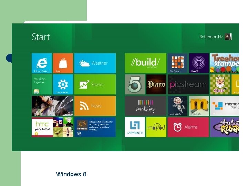The image size is (248, 186).
Task: Click the Windows 8 caption text
Action: [x=71, y=174]
